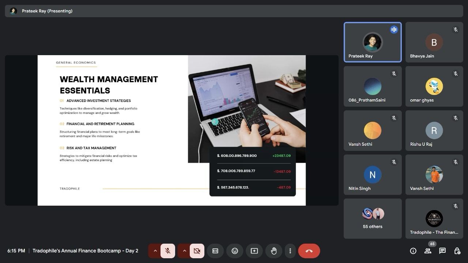Screen dimensions: 468x263
Task: Click the Tradophile's Annual Finance Bootcamp title
Action: tap(85, 251)
